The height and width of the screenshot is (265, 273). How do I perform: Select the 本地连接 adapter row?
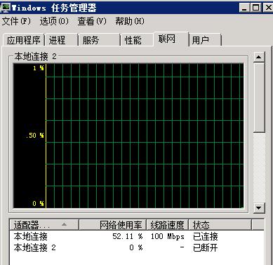tap(137, 236)
